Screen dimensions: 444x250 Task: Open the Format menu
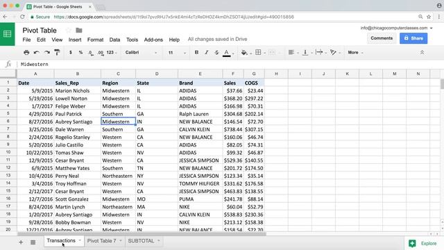(95, 40)
